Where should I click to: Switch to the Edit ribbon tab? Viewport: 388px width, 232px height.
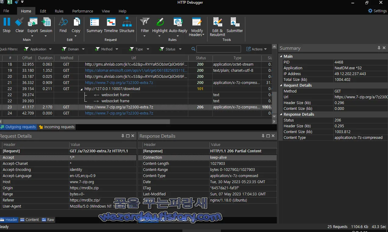click(x=43, y=11)
